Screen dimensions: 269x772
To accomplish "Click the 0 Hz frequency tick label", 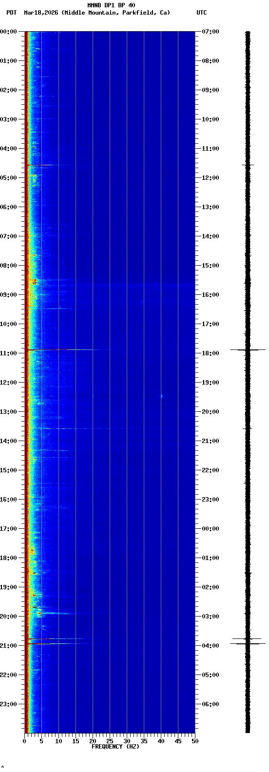I will pyautogui.click(x=24, y=741).
